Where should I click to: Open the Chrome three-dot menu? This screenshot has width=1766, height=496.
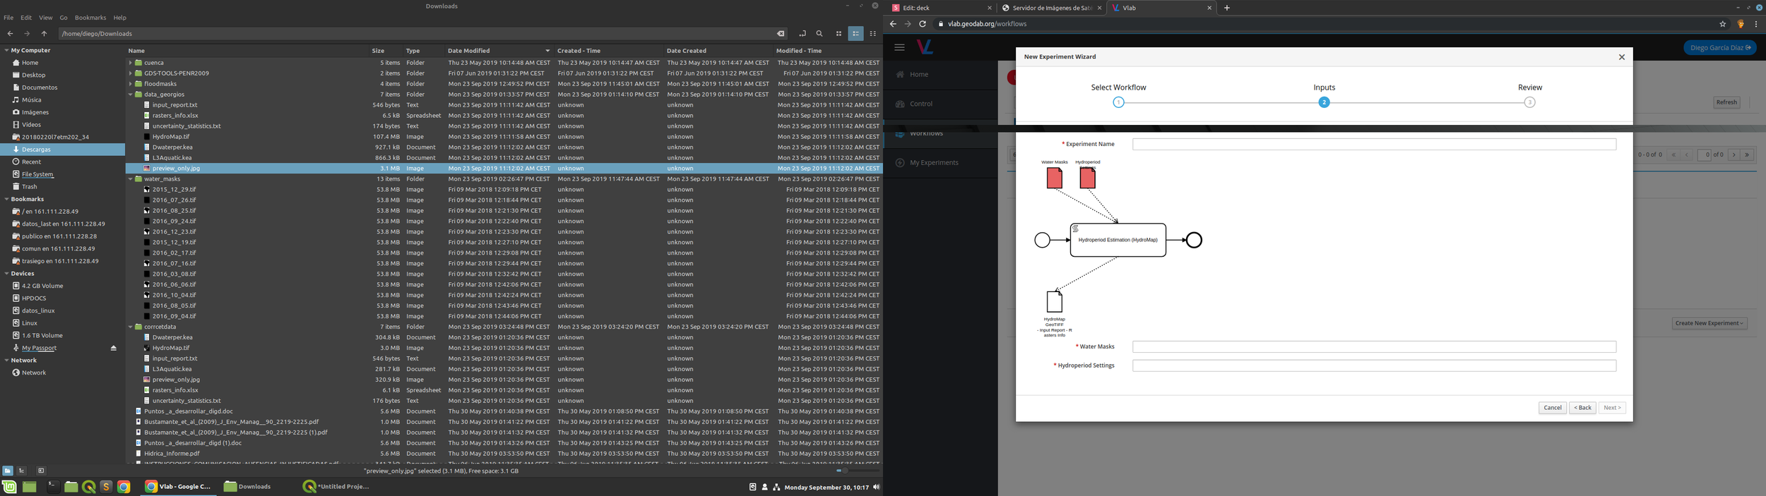(x=1755, y=24)
